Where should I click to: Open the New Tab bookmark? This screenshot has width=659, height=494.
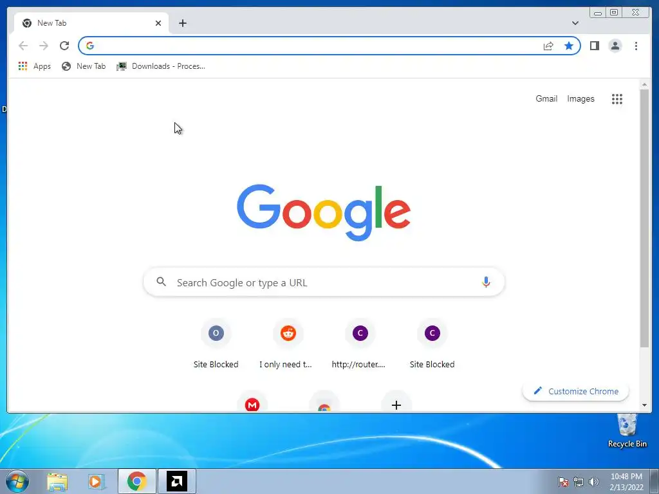coord(84,66)
